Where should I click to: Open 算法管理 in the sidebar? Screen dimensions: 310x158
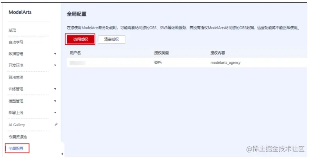tap(16, 77)
